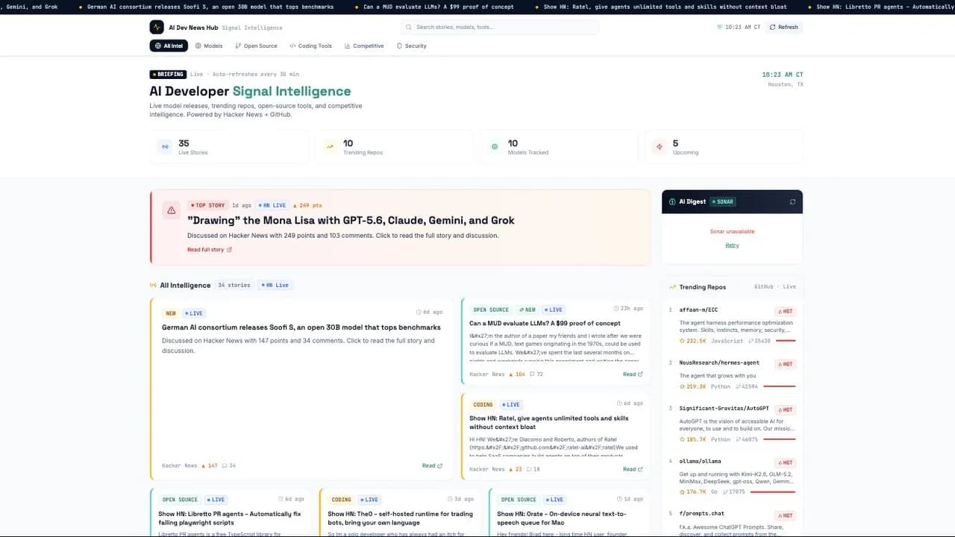This screenshot has height=537, width=955.
Task: Click Read link on Ratel card
Action: [x=633, y=469]
